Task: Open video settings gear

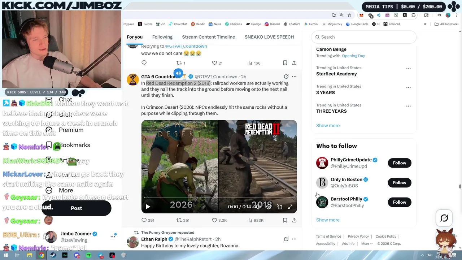Action: 269,207
